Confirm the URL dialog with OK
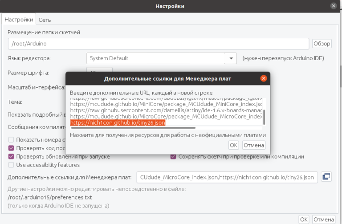Screen dimensions: 342x224 (233, 145)
